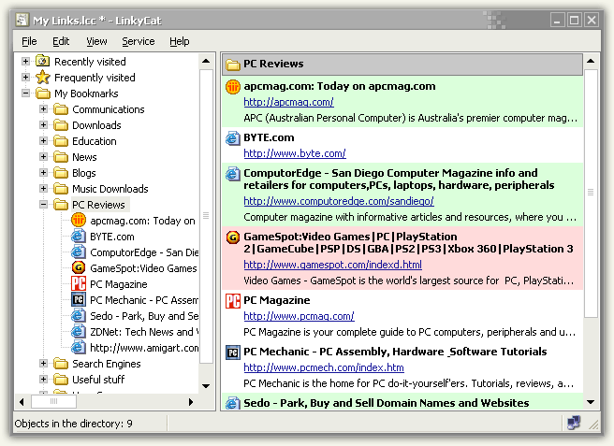614x446 pixels.
Task: Click the PC Reviews header title text
Action: coord(273,64)
